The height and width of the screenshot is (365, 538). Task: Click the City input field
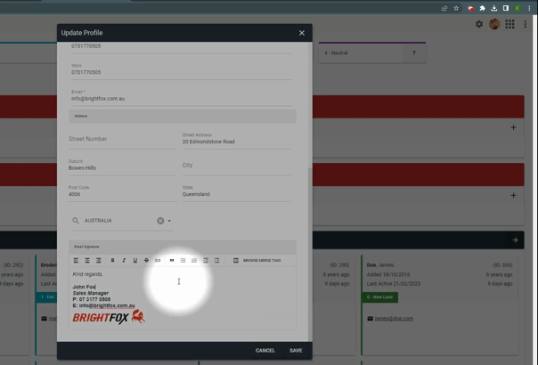(236, 166)
